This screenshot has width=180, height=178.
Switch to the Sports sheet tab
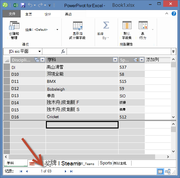(106, 163)
